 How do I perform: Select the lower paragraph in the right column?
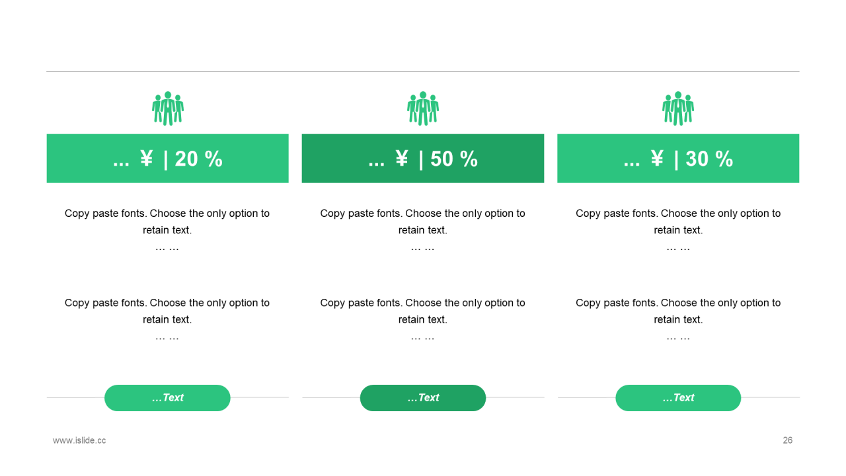pyautogui.click(x=678, y=319)
